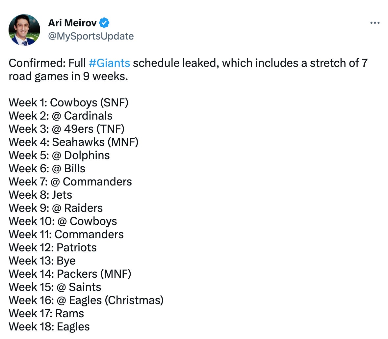Click the Week 13: Bye line
This screenshot has height=339, width=388.
coord(42,261)
